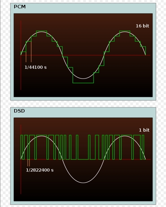Screen dimensions: 166x207
Task: Click the long low pulse gap in DSD bitstream
Action: coord(83,159)
